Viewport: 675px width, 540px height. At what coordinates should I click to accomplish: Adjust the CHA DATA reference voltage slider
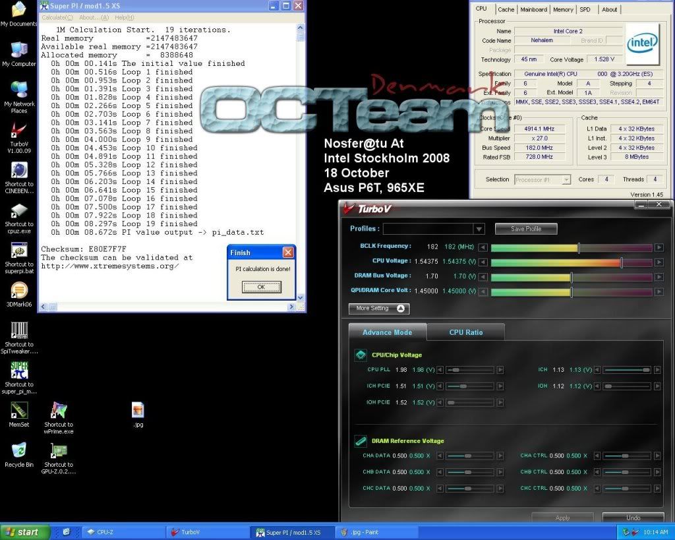click(x=469, y=456)
